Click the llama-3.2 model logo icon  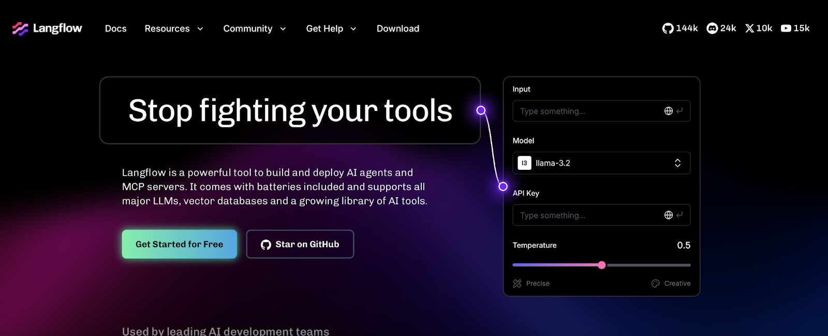click(524, 163)
